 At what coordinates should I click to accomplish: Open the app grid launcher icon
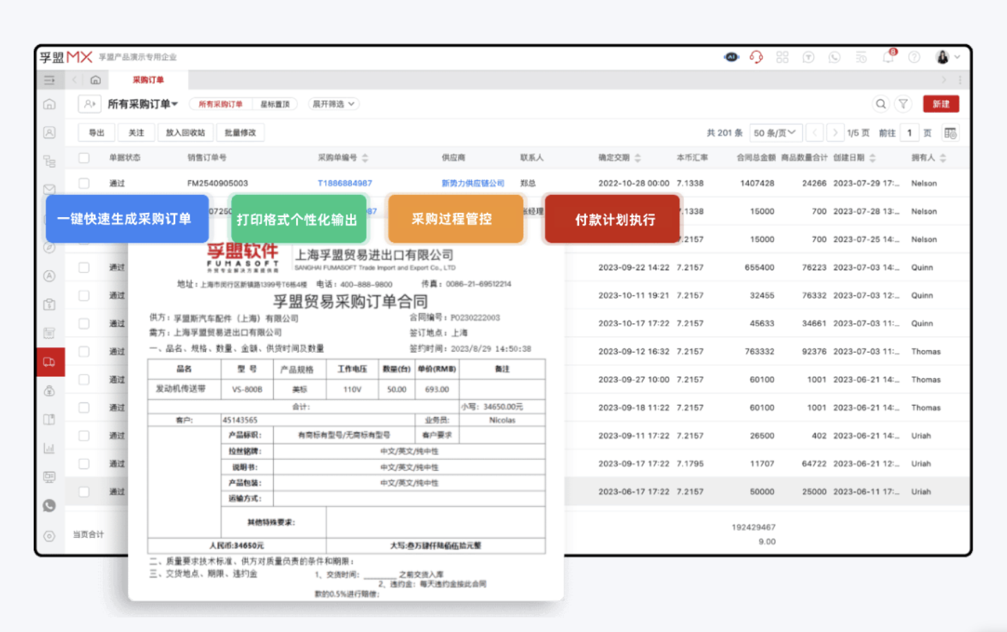click(x=782, y=57)
